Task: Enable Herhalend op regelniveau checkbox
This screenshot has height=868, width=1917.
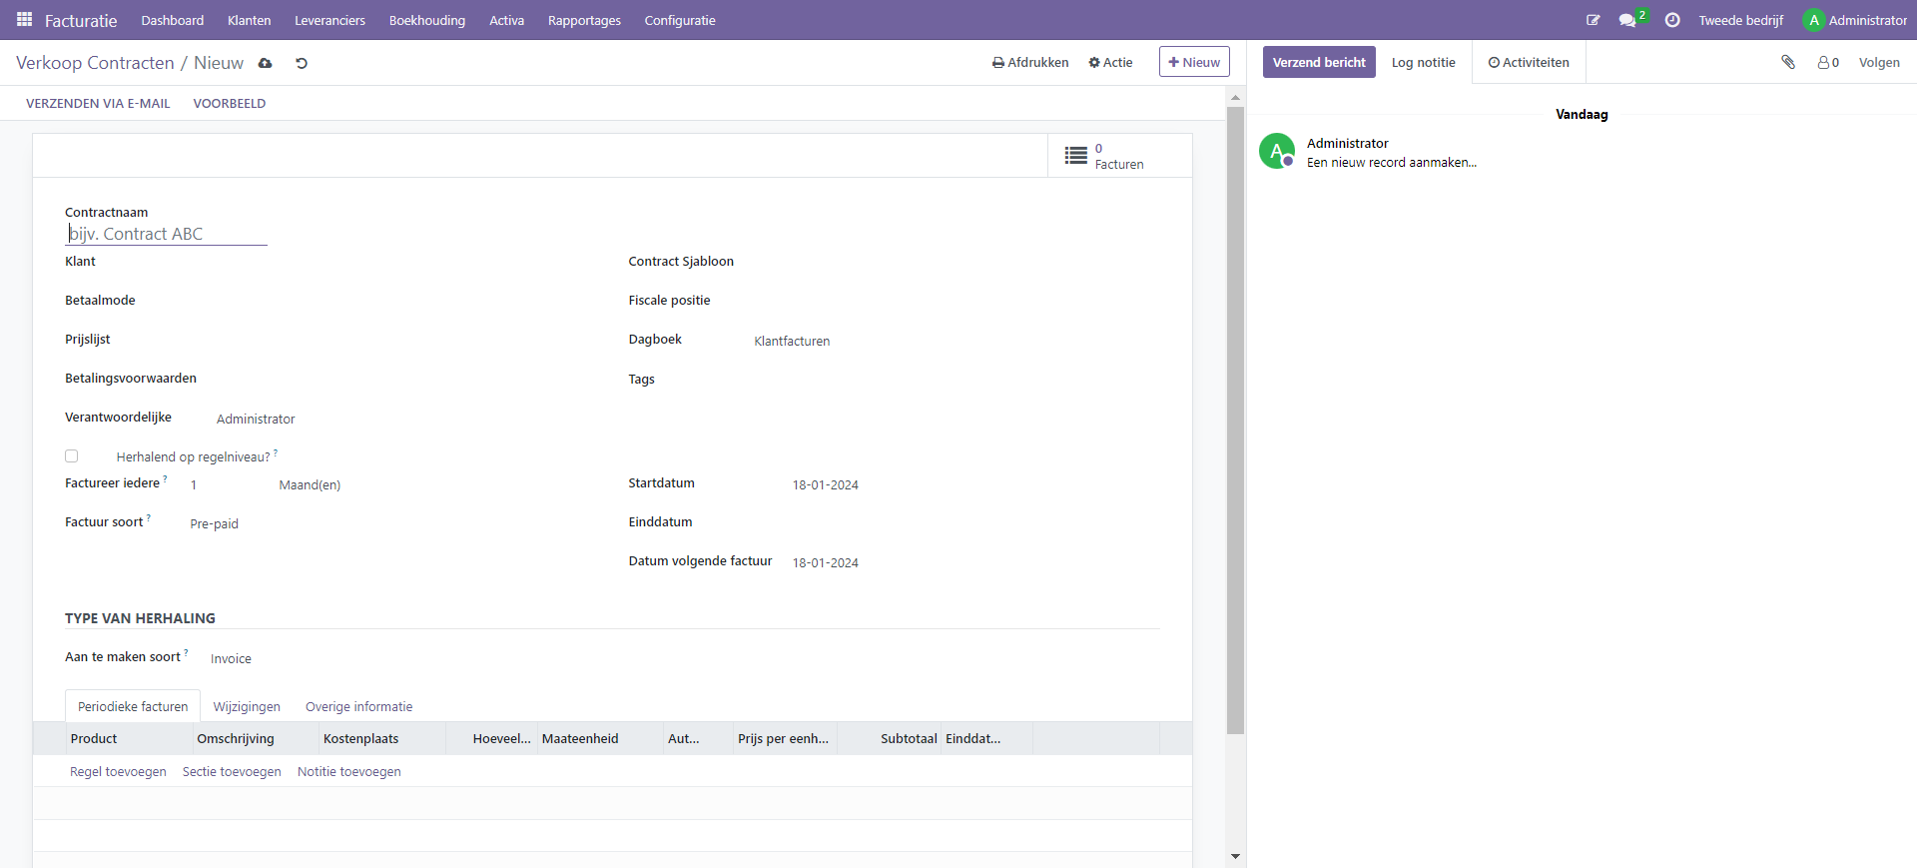Action: (72, 456)
